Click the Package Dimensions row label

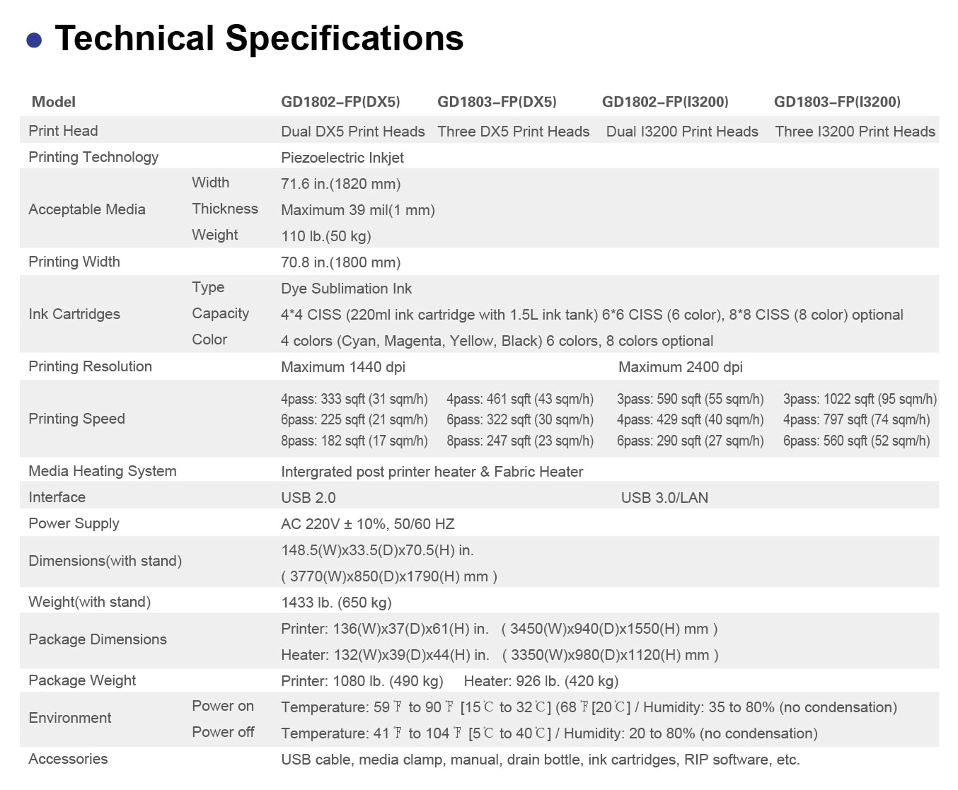pos(98,639)
